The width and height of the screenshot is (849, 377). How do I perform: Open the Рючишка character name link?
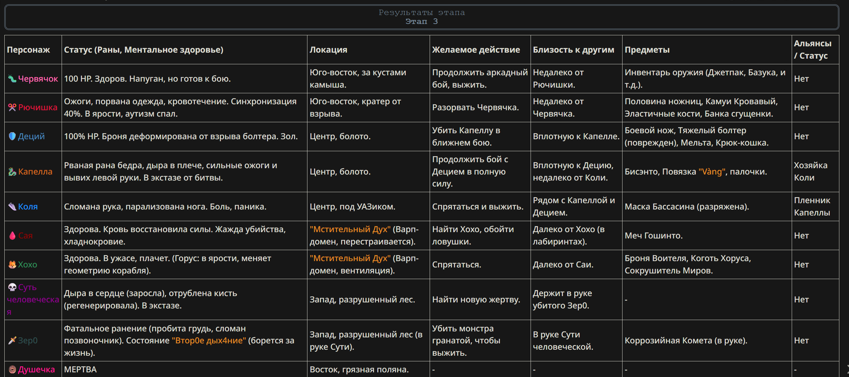pyautogui.click(x=38, y=108)
